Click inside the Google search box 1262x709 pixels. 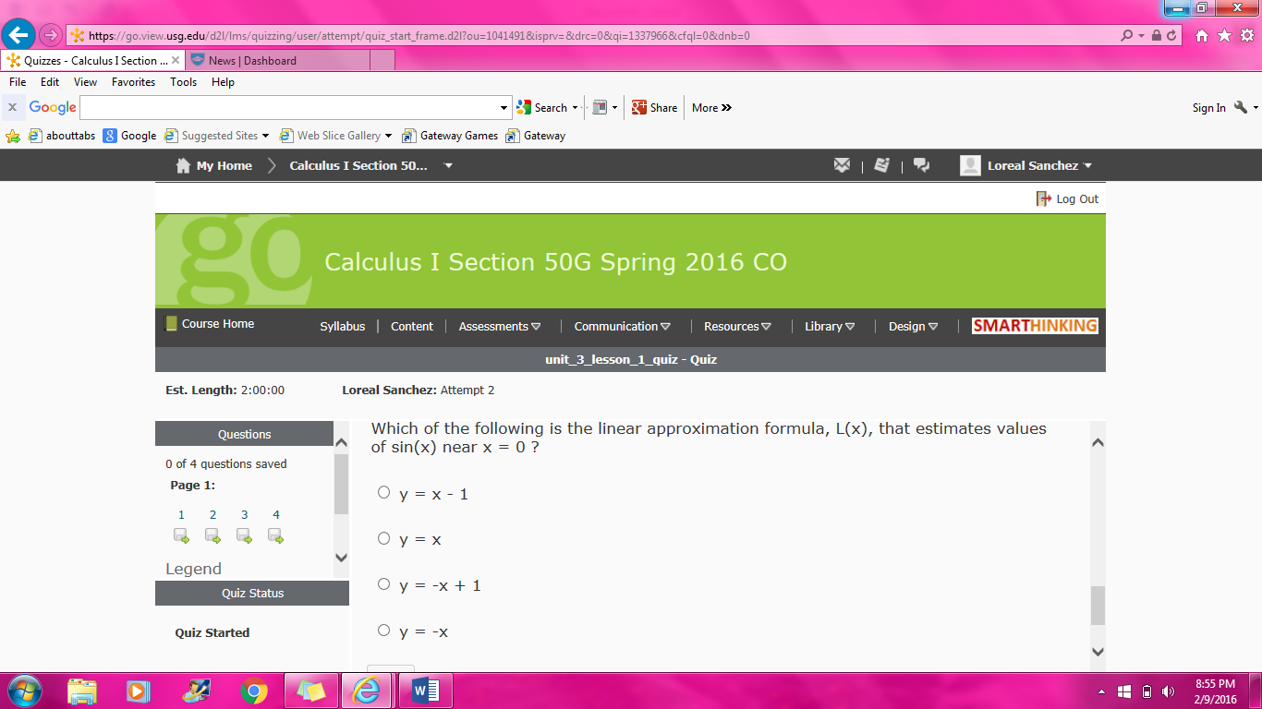(291, 107)
